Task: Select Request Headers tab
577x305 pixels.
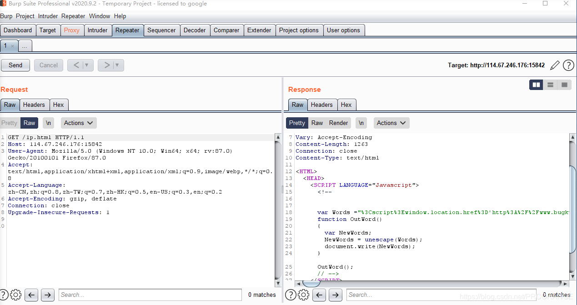Action: [34, 105]
